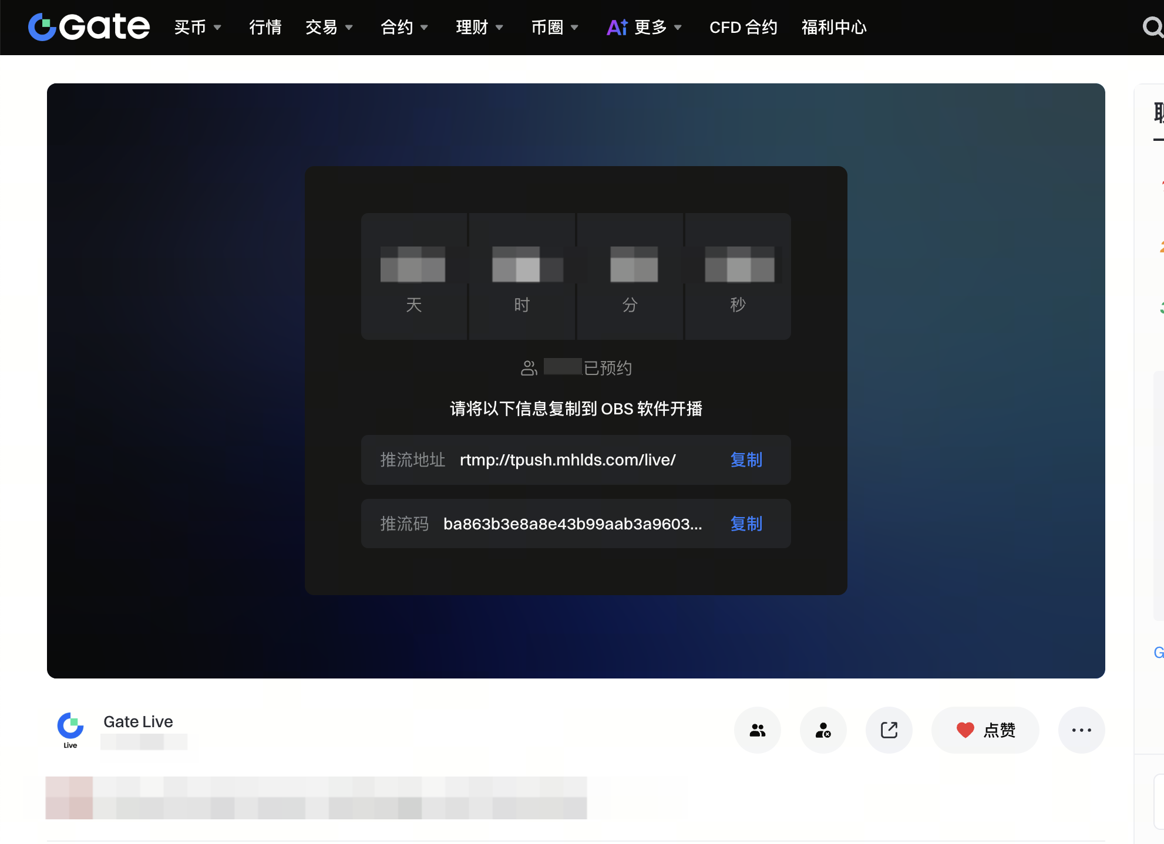Open the search magnifier icon

[x=1152, y=27]
